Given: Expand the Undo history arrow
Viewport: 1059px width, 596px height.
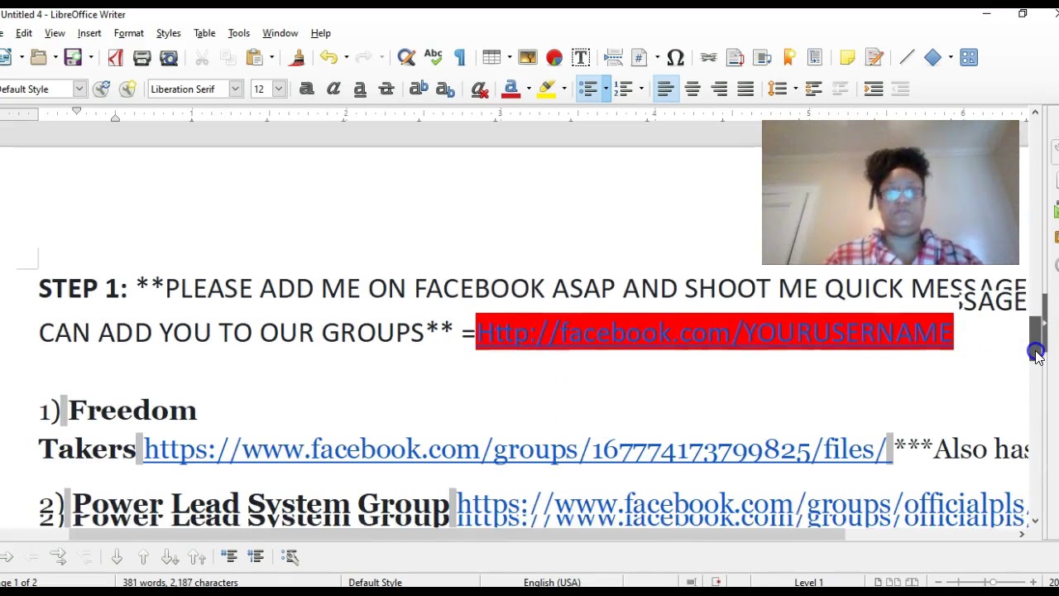Looking at the screenshot, I should click(346, 57).
